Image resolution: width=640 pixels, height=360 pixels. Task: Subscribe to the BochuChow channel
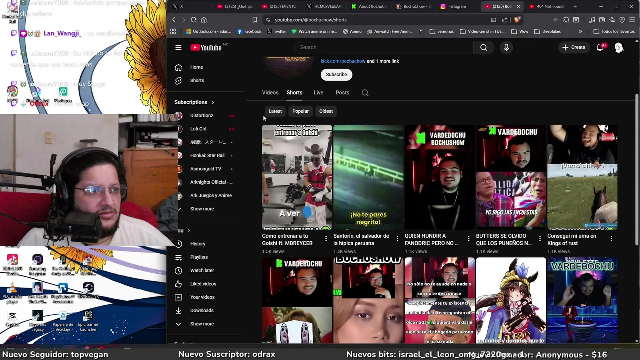(x=336, y=75)
